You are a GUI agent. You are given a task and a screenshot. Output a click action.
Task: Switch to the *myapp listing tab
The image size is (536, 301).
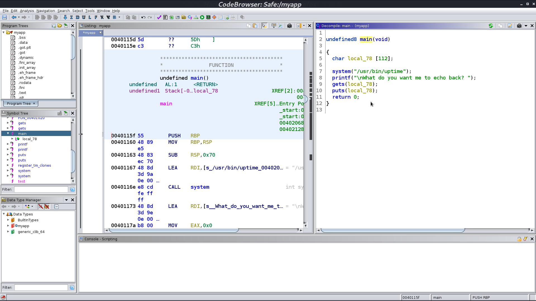[89, 33]
